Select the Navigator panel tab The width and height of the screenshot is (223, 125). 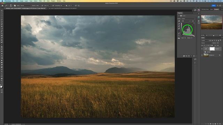(217, 9)
